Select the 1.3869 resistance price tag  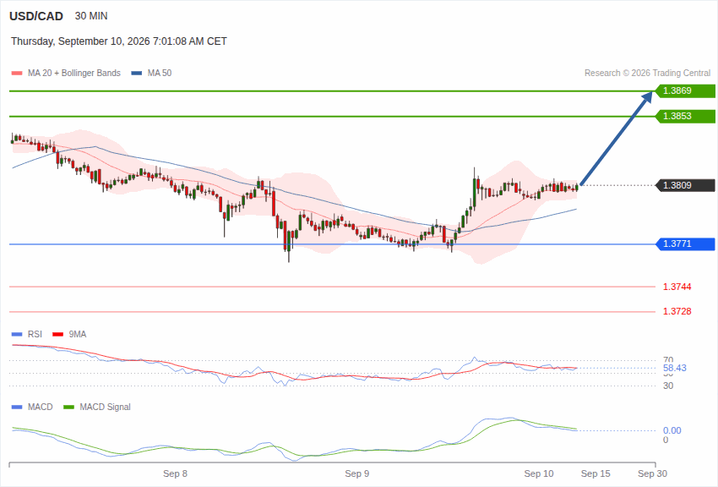pyautogui.click(x=686, y=90)
